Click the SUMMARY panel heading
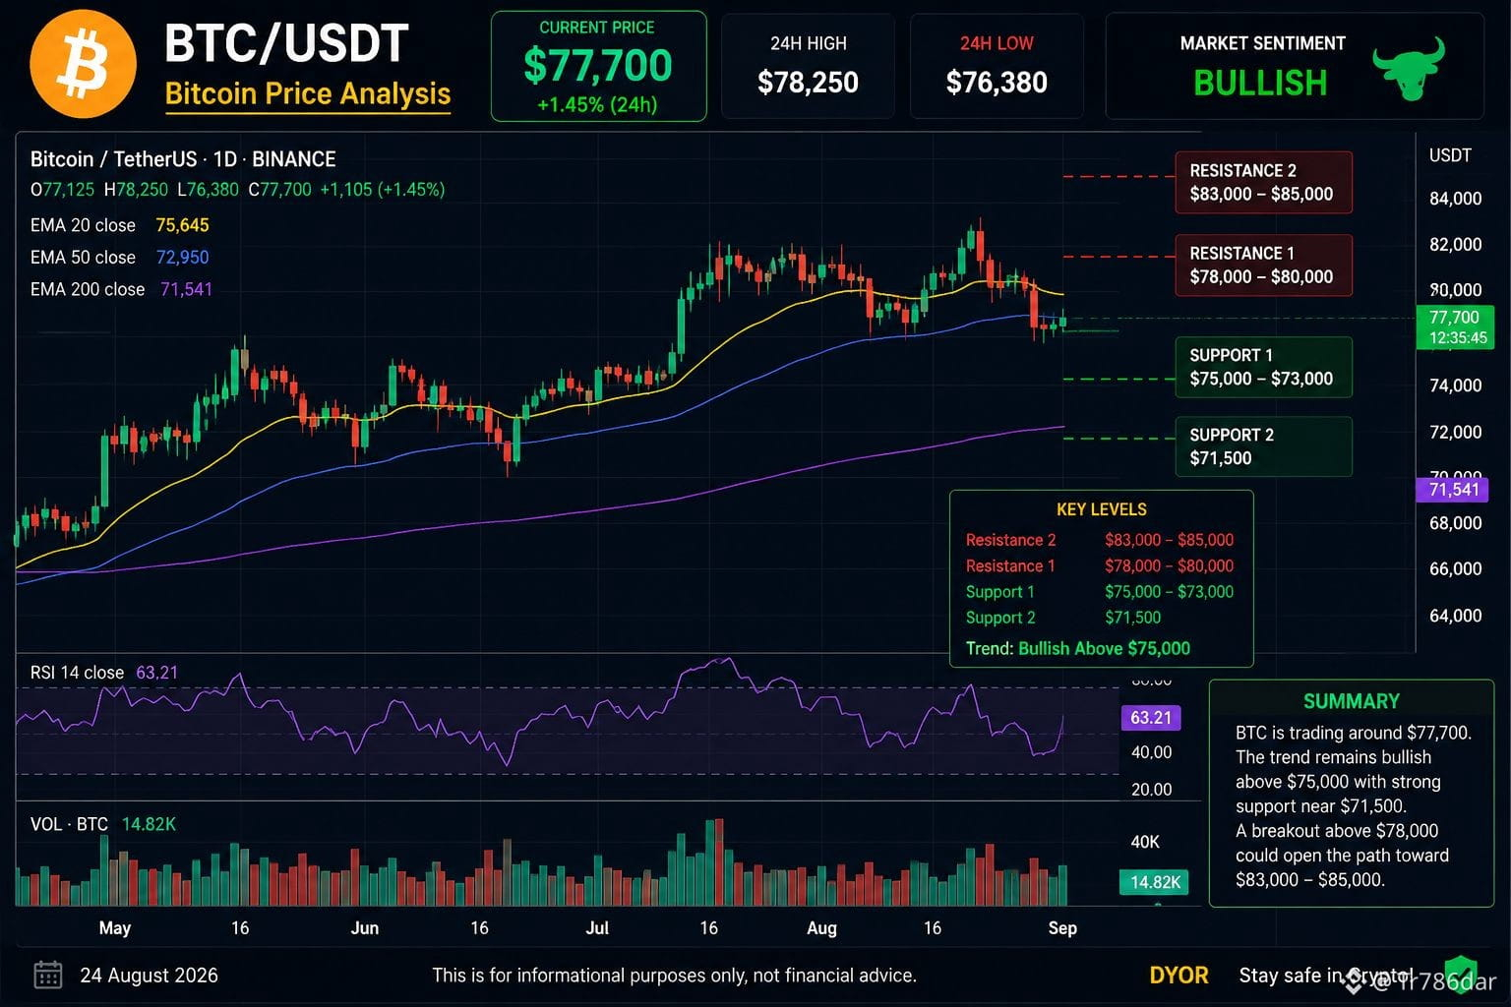 1351,701
